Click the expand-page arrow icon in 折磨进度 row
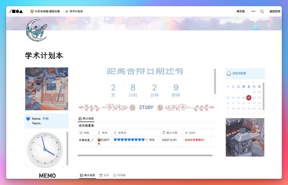This screenshot has width=288, height=185. [92, 140]
